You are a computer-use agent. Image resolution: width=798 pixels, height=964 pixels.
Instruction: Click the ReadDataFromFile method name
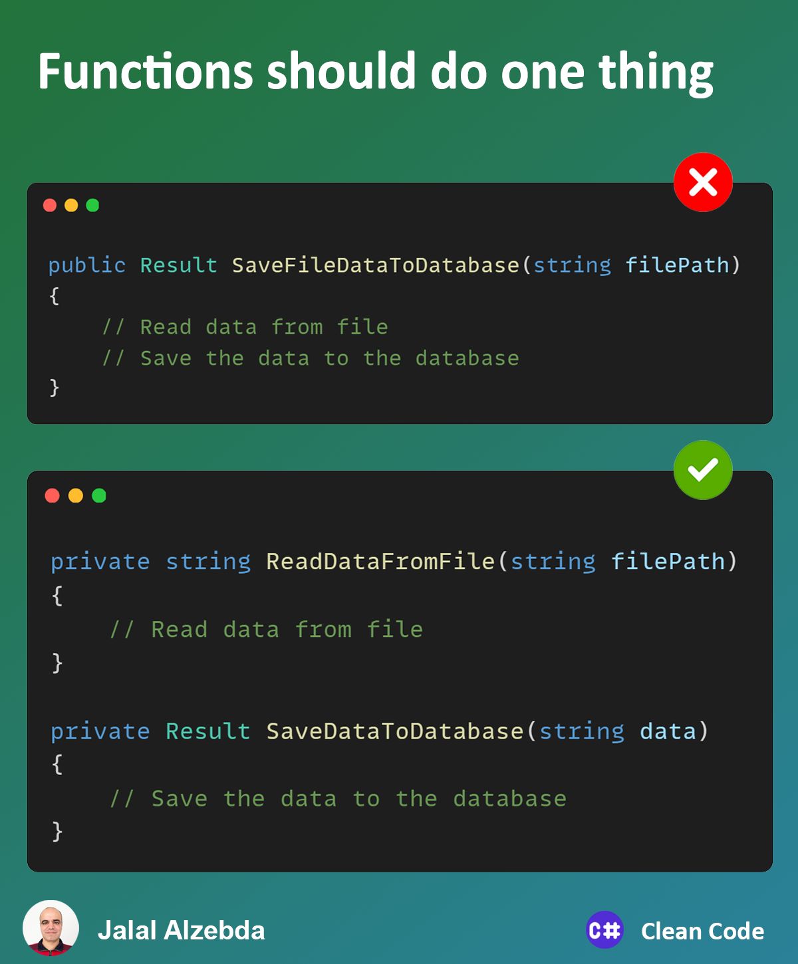pos(381,561)
